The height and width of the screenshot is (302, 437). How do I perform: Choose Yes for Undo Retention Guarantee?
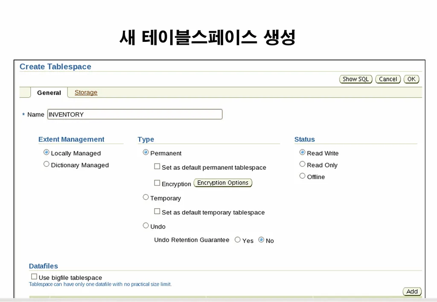237,240
